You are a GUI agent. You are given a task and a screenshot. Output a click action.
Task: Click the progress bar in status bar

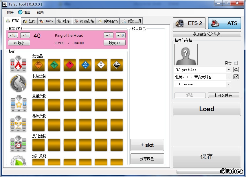pyautogui.click(x=209, y=172)
